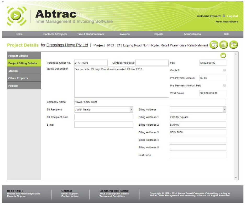
Task: Click the add new project icon
Action: point(214,45)
